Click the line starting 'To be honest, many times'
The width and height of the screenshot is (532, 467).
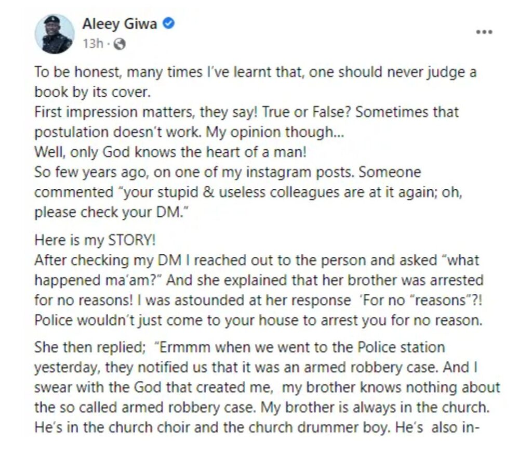pyautogui.click(x=256, y=72)
